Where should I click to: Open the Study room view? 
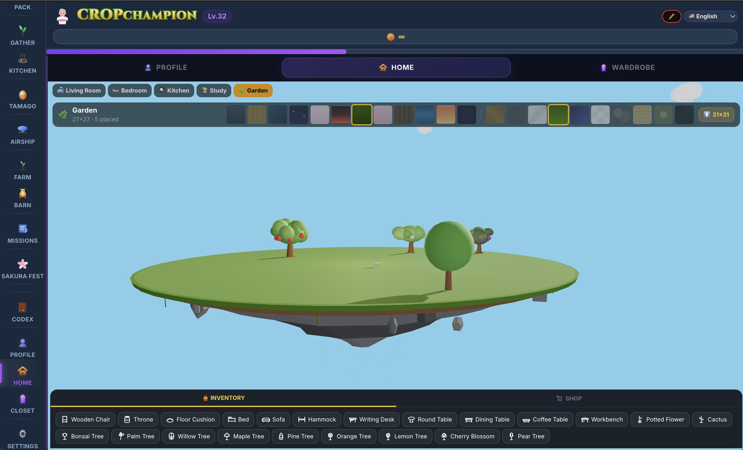click(x=214, y=90)
